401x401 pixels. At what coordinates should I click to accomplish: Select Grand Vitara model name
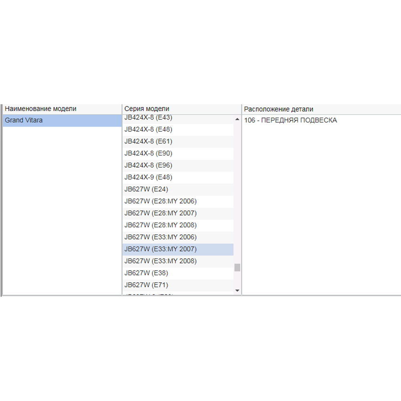coord(24,120)
